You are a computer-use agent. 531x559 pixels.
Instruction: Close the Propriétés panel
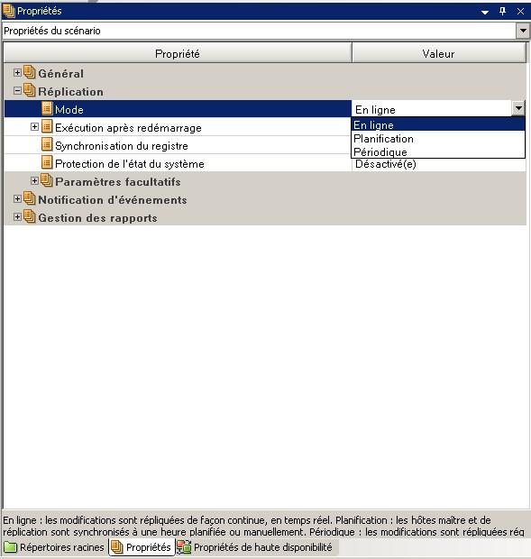point(520,12)
